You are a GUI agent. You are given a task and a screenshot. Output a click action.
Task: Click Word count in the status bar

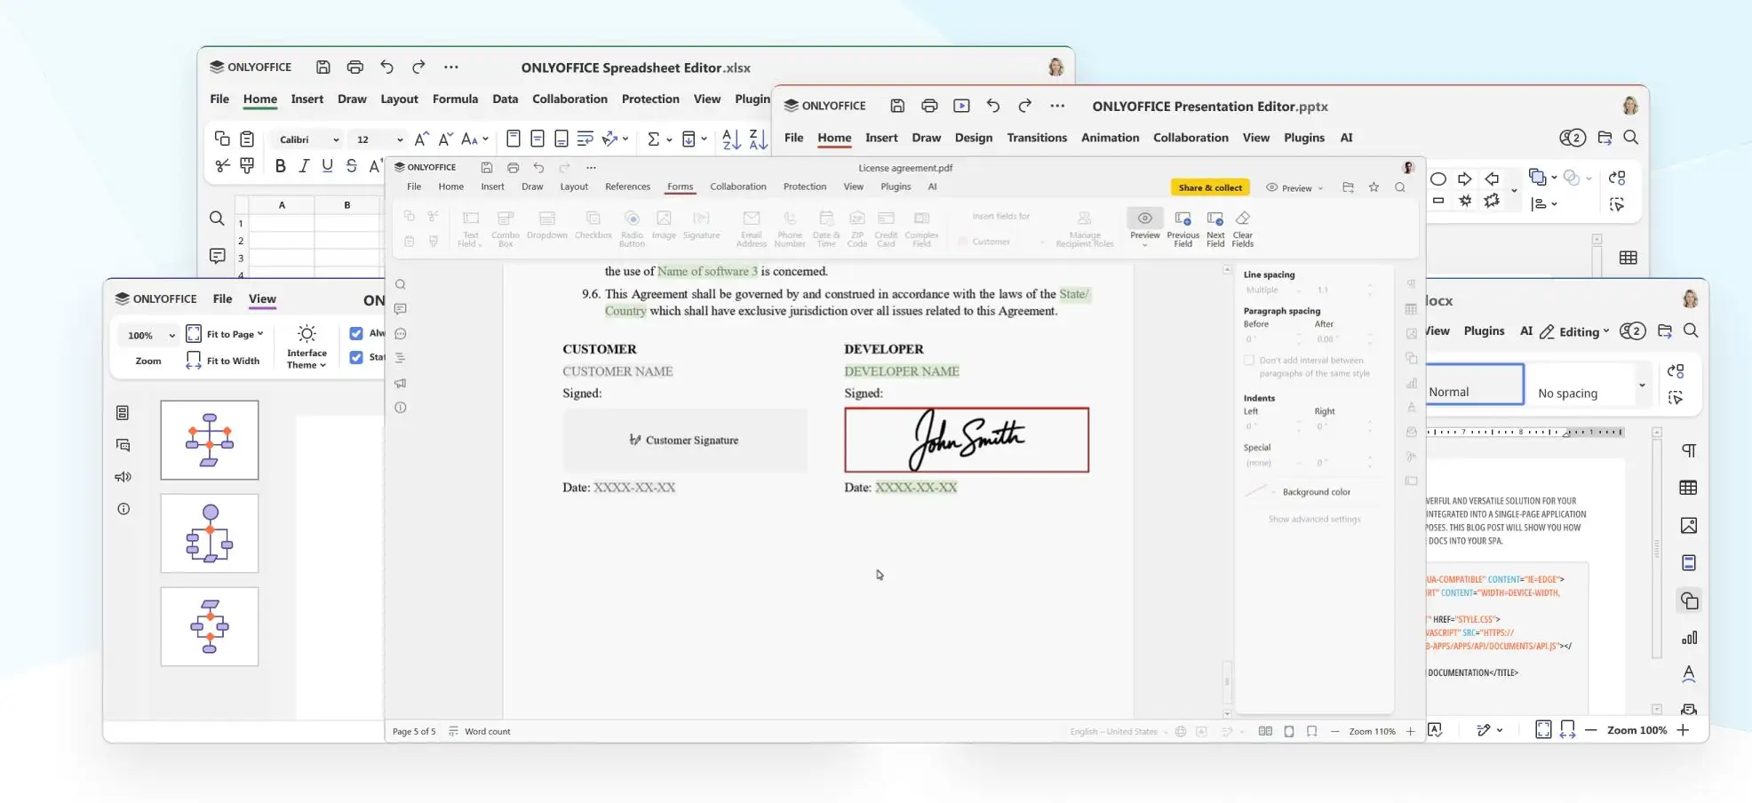[480, 731]
